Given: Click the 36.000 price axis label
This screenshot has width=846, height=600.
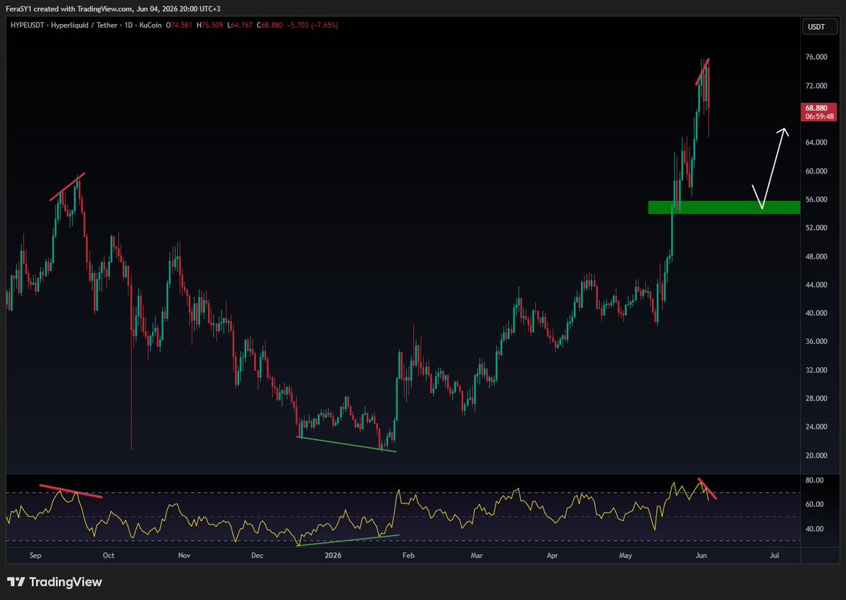Looking at the screenshot, I should [818, 342].
